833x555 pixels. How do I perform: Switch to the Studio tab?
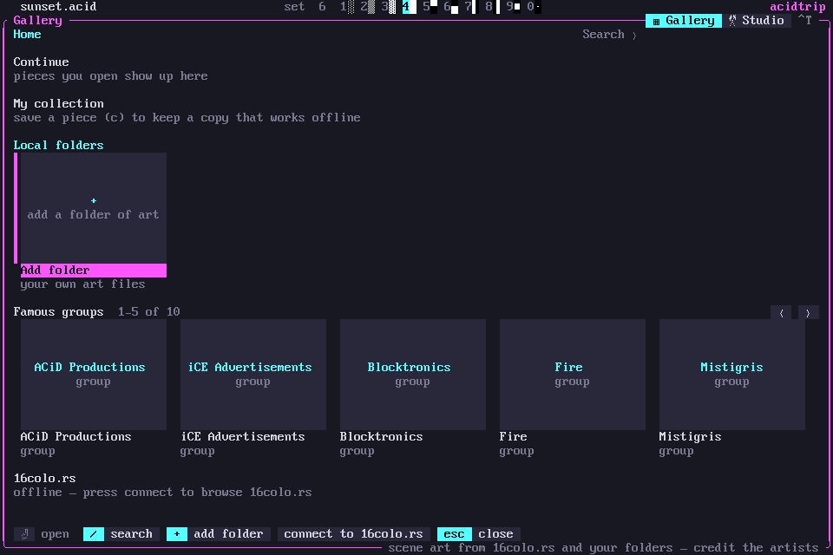(757, 21)
